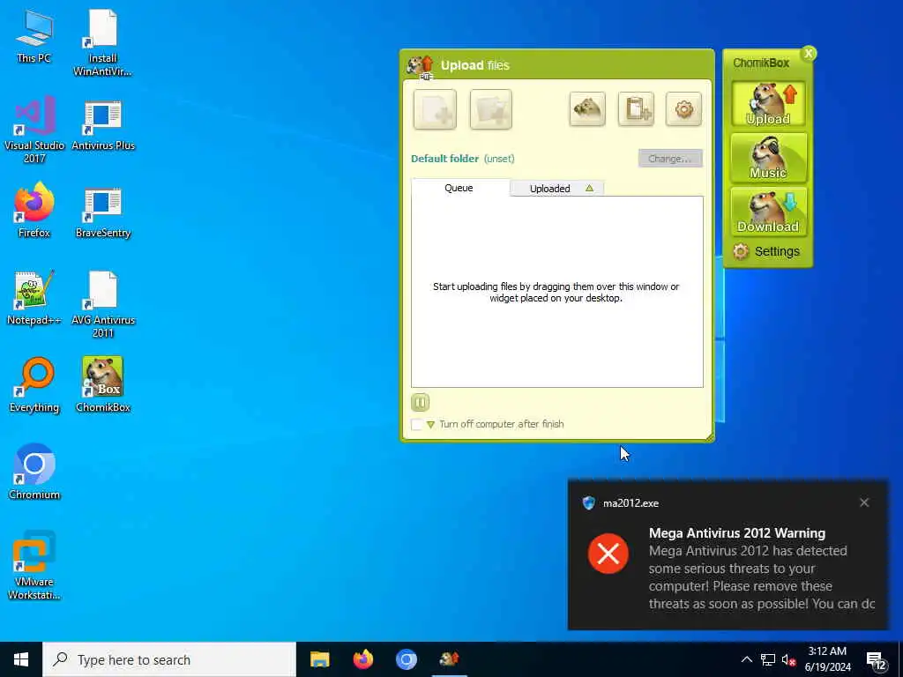Click the hamster account icon in Upload toolbar
Image resolution: width=903 pixels, height=677 pixels.
click(x=587, y=108)
